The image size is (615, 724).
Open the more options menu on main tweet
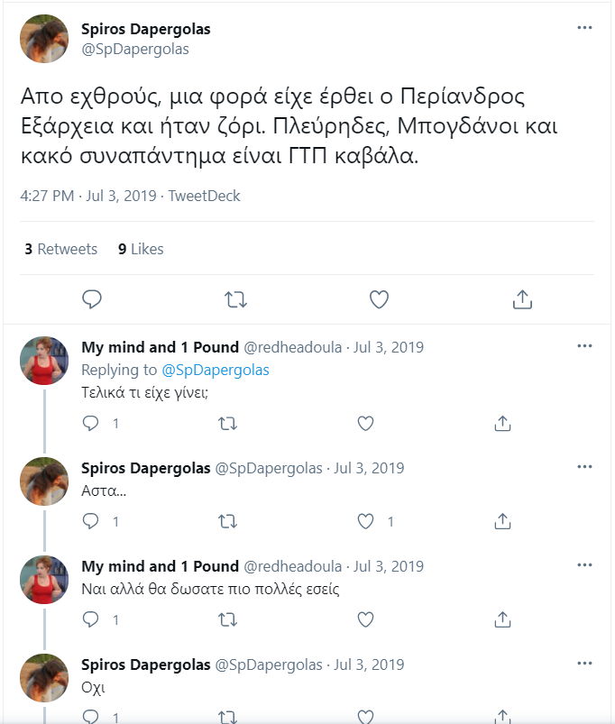pos(584,28)
